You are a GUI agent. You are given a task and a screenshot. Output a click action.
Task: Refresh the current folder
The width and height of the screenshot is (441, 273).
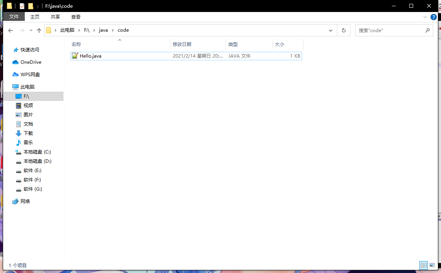[344, 30]
